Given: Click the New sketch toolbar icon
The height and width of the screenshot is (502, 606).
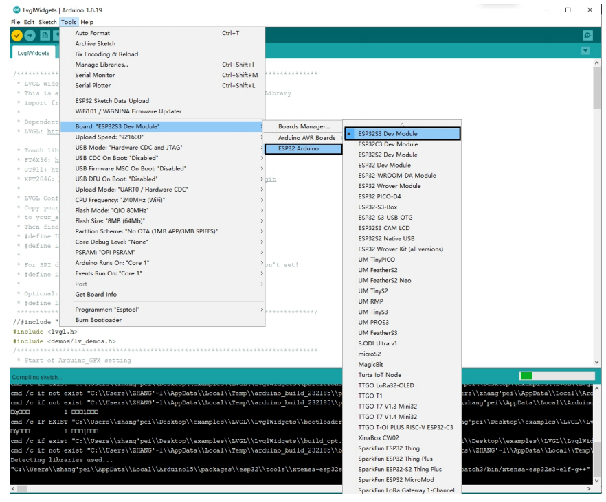Looking at the screenshot, I should pos(44,36).
